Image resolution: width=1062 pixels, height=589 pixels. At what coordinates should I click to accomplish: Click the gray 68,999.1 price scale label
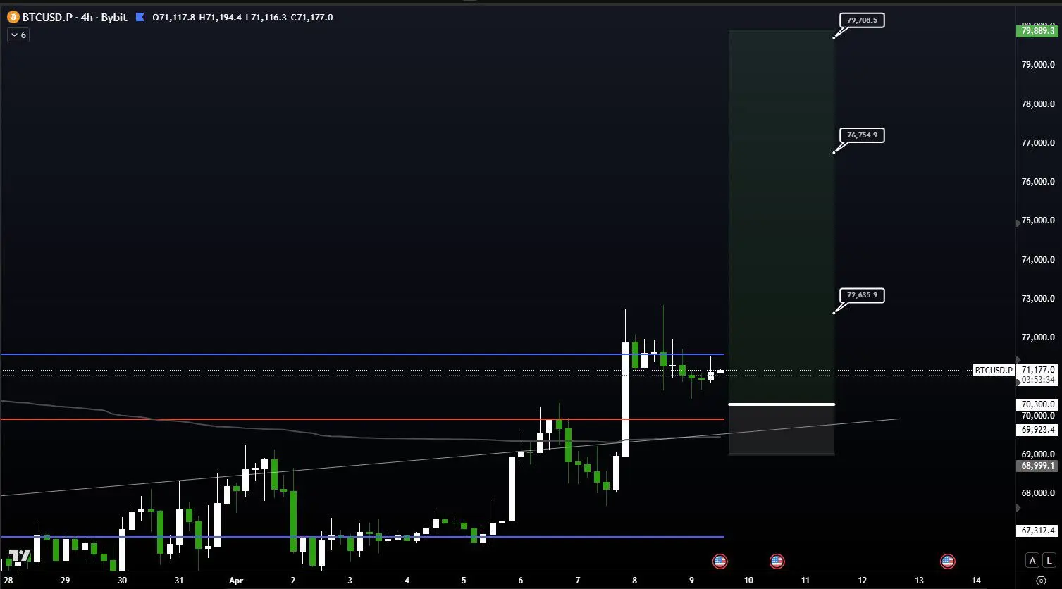point(1037,466)
